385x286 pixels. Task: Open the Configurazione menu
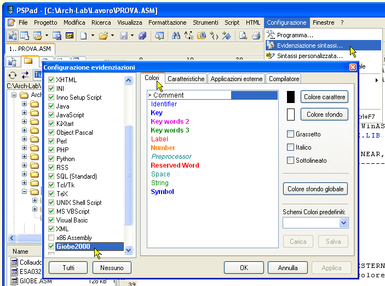[286, 22]
